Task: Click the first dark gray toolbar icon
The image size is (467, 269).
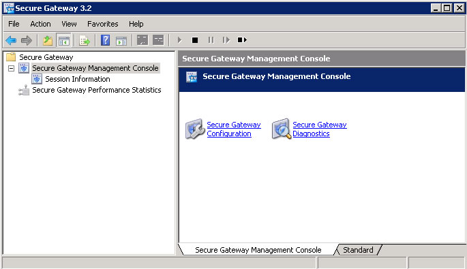Action: point(142,40)
